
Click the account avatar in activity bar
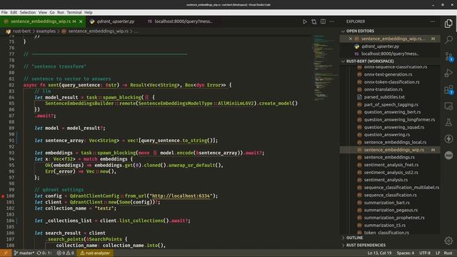tap(448, 156)
